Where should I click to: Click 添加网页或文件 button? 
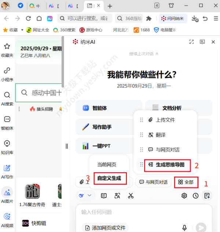pyautogui.click(x=106, y=228)
